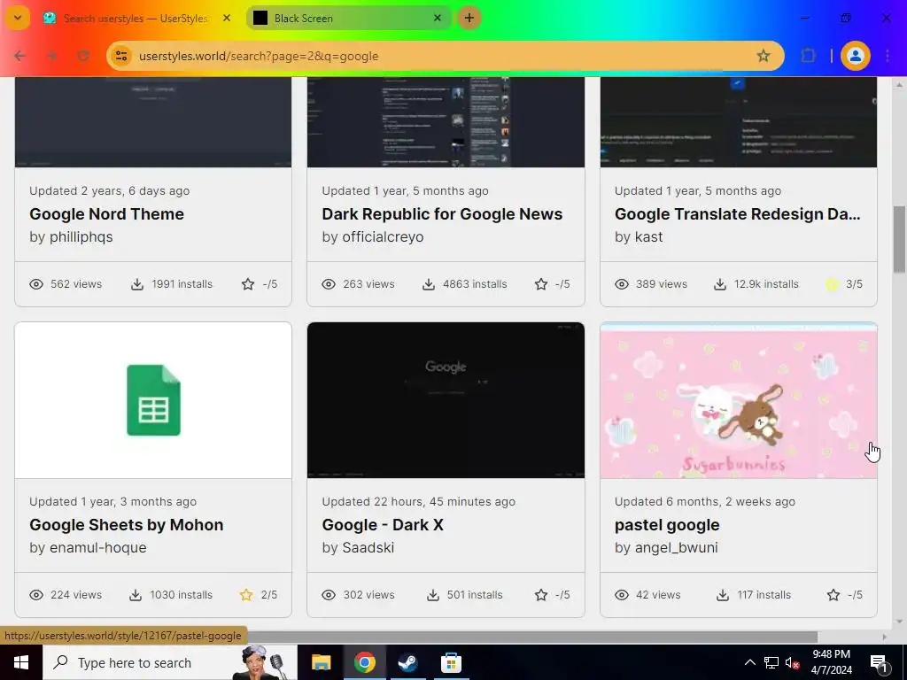Click eye icon beside 224 views

click(36, 595)
